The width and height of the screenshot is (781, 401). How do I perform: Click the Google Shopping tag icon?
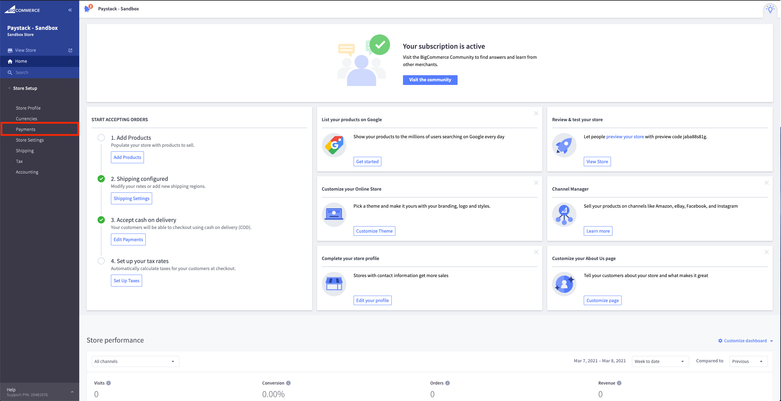coord(334,145)
